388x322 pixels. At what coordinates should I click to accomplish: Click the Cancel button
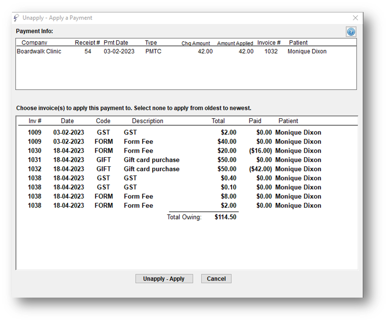216,278
